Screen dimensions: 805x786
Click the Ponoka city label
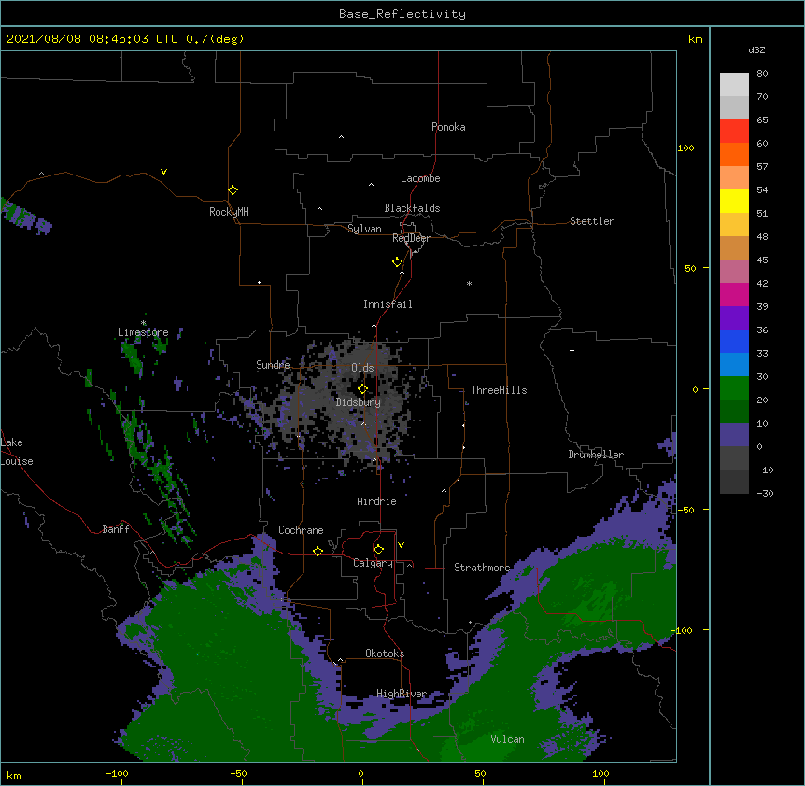(x=448, y=127)
